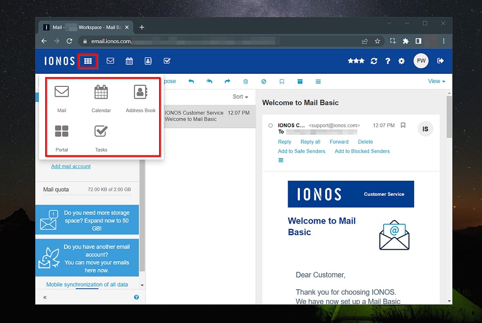
Task: Click Add to Safe Senders
Action: coord(302,151)
